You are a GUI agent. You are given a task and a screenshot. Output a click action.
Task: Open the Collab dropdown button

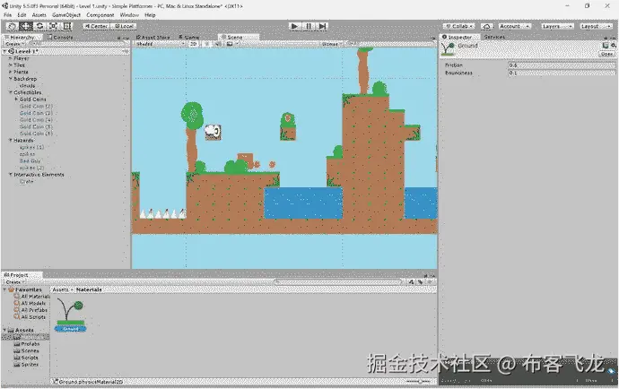(x=460, y=26)
